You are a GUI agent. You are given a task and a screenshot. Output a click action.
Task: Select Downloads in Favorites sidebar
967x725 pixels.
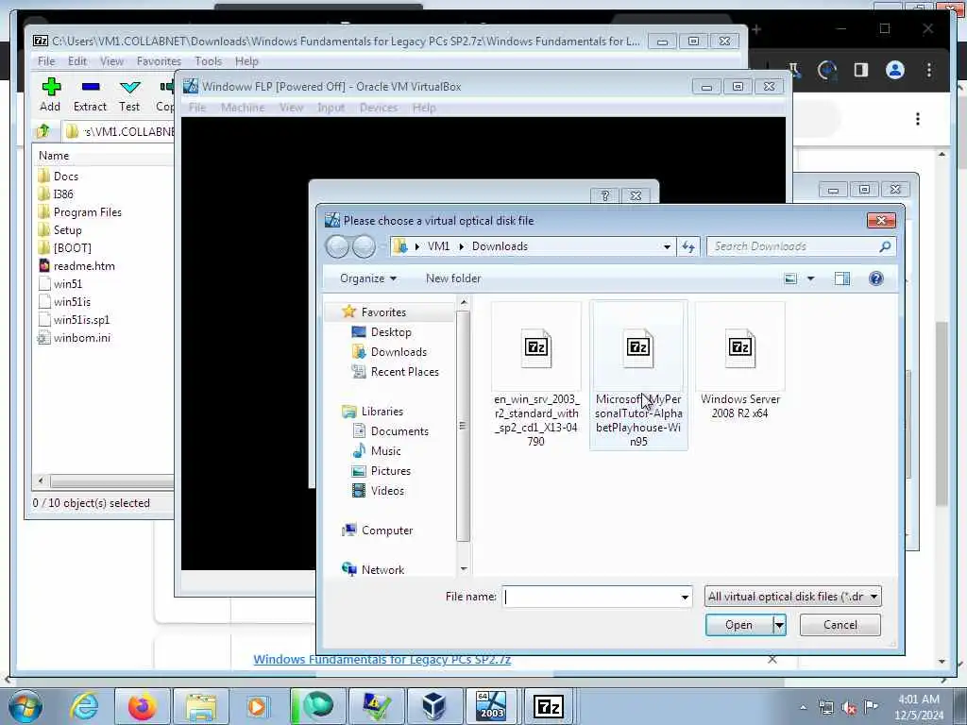pyautogui.click(x=399, y=352)
